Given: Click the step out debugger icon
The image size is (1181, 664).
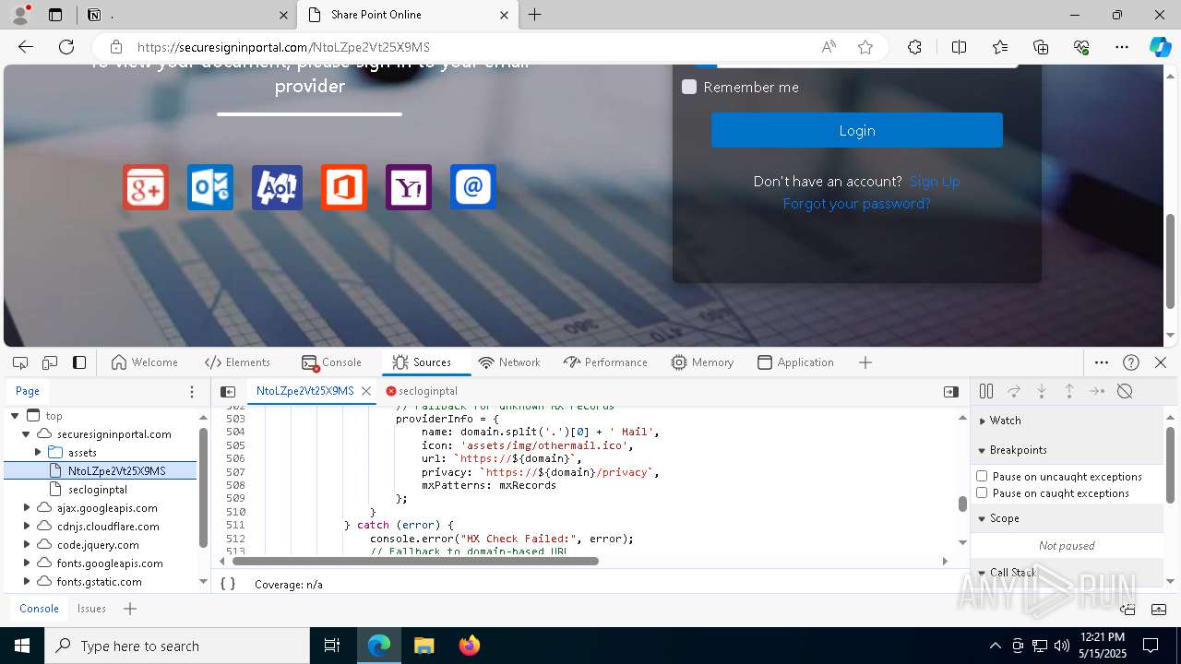Looking at the screenshot, I should [x=1069, y=391].
